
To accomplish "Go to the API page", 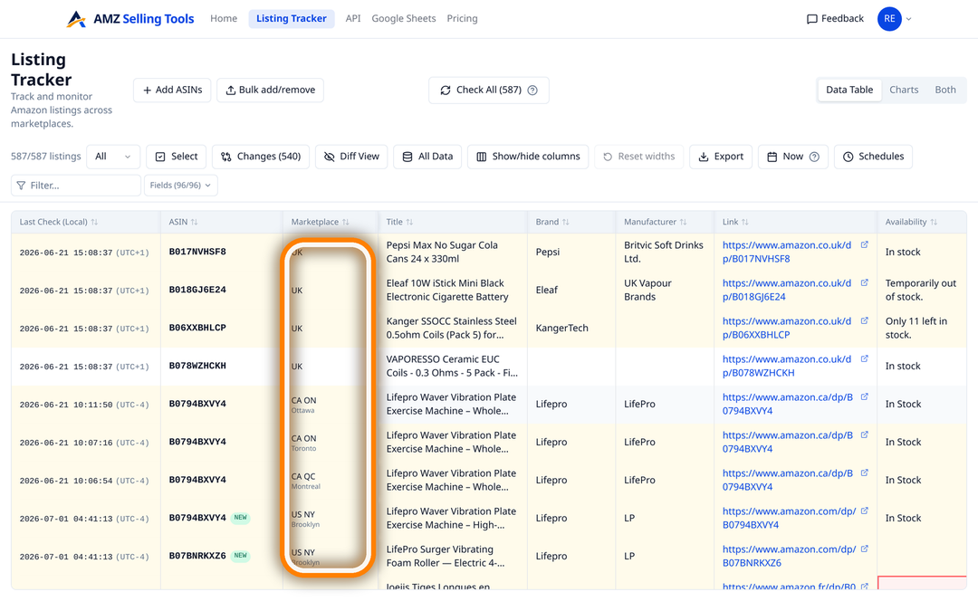I will click(353, 19).
